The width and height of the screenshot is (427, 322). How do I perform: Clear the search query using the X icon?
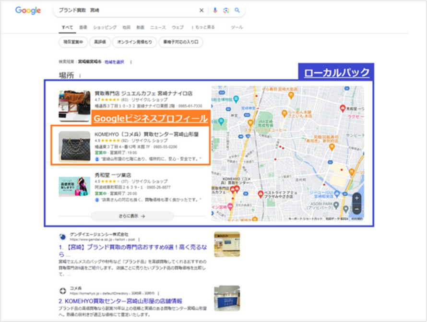[202, 10]
